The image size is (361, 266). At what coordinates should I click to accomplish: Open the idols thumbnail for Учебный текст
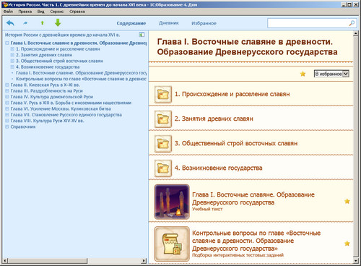point(172,202)
